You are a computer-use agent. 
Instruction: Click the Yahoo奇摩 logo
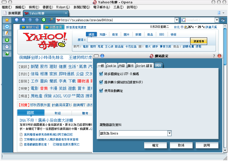click(45, 41)
